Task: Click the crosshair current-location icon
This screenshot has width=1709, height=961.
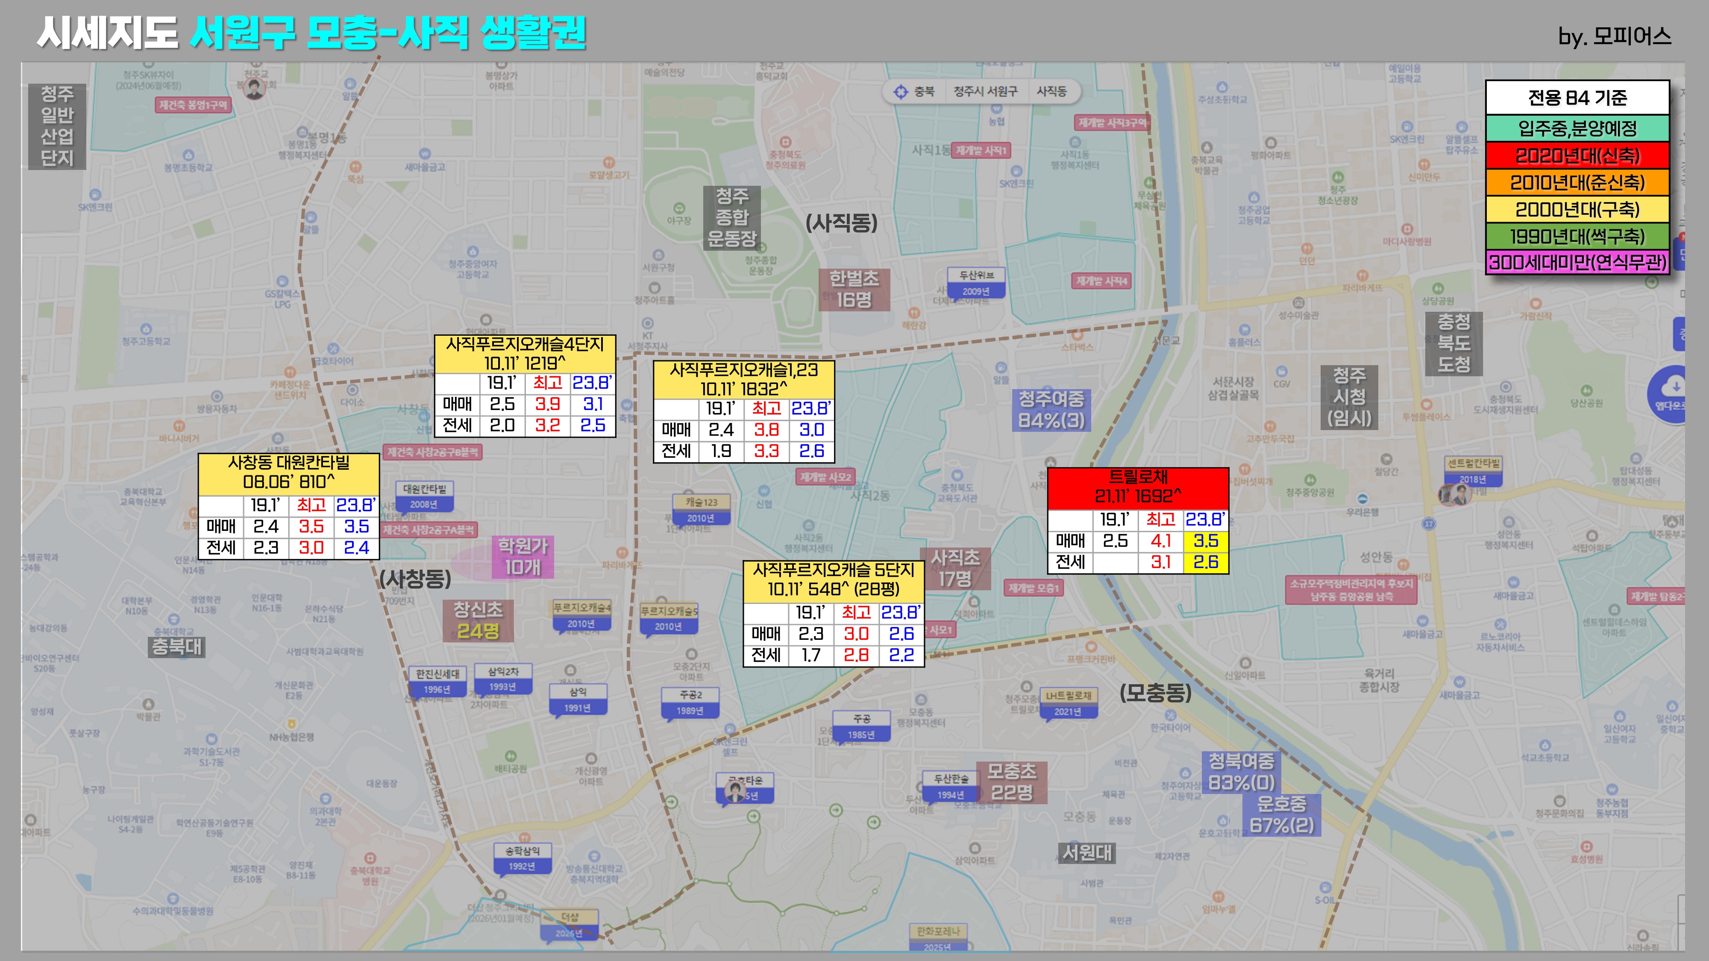Action: 900,91
